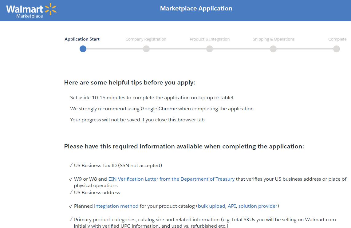This screenshot has width=351, height=228.
Task: Visit the solution provider link
Action: click(258, 206)
